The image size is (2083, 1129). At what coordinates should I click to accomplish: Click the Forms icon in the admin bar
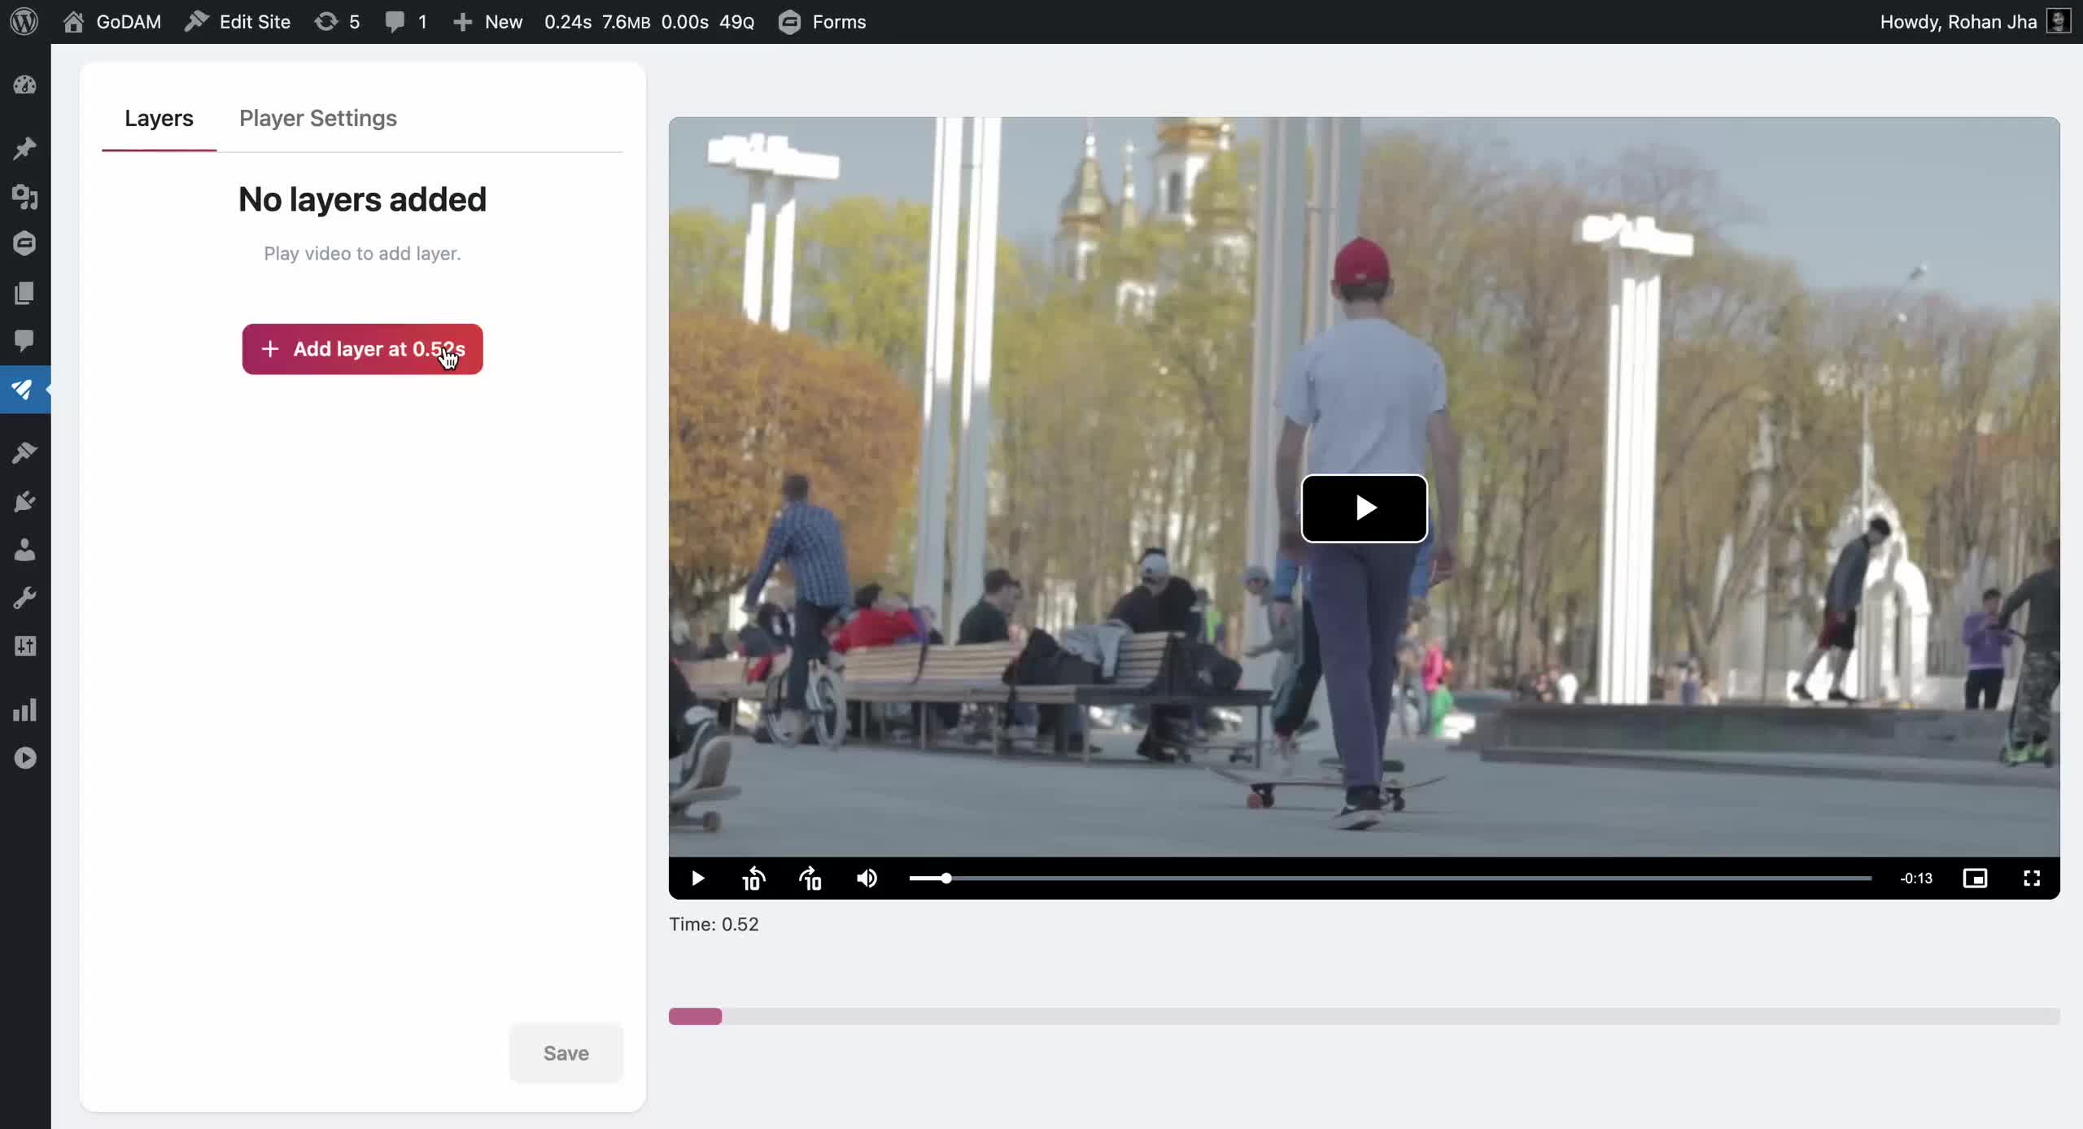[x=788, y=22]
